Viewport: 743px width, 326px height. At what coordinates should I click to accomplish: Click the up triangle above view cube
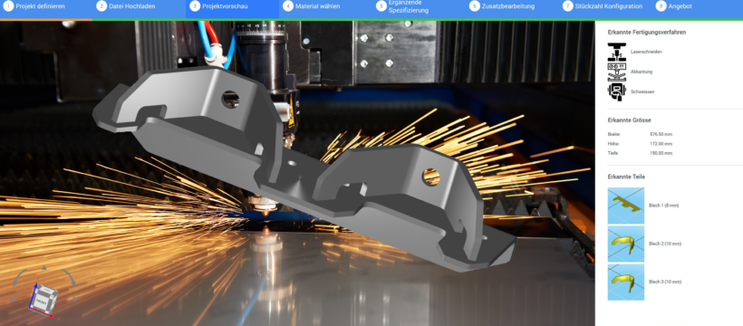click(x=44, y=268)
